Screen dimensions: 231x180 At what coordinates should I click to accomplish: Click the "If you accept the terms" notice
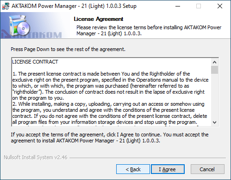110,138
